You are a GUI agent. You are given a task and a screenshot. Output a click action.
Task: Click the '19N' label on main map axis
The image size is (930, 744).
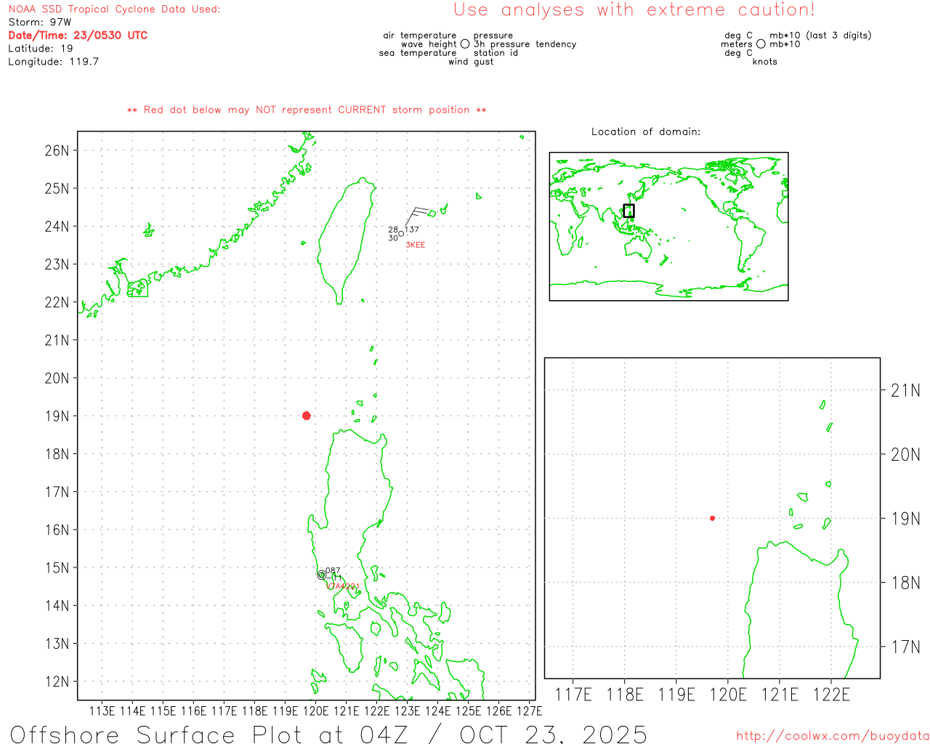click(x=57, y=416)
